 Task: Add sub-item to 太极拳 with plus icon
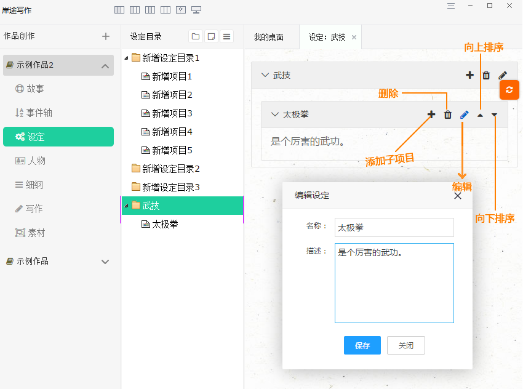431,114
